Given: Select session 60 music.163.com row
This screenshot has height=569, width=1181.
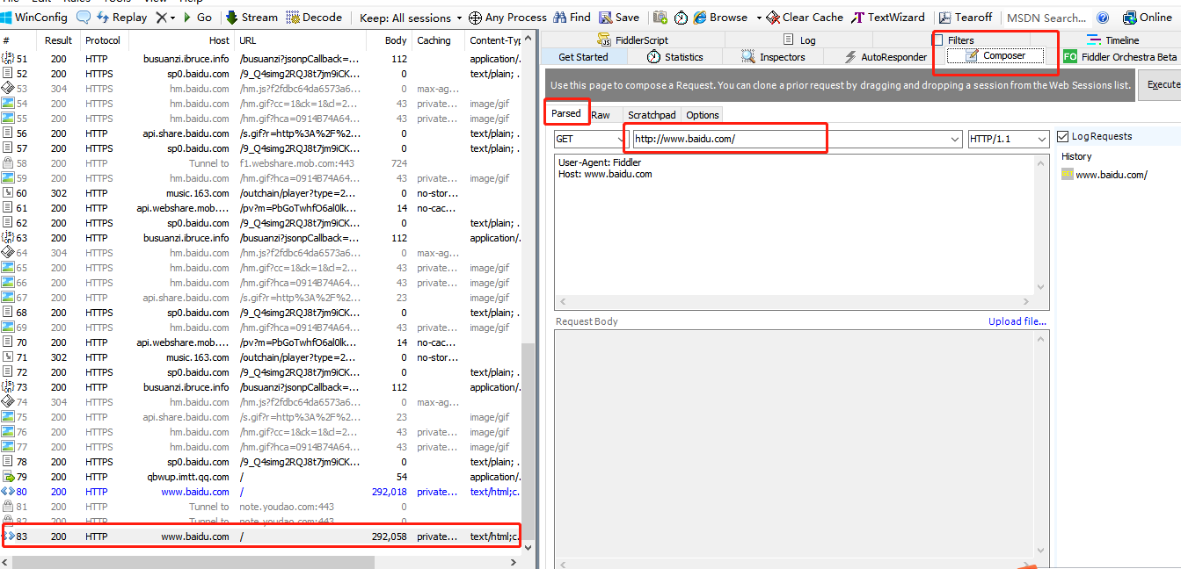Looking at the screenshot, I should coord(261,193).
